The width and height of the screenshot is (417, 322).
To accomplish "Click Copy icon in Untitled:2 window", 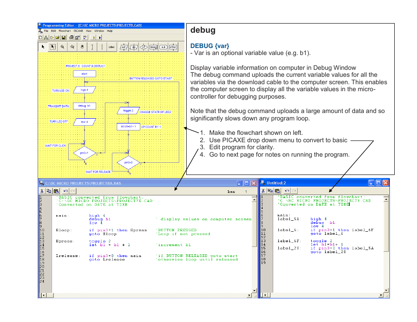I will point(271,191).
